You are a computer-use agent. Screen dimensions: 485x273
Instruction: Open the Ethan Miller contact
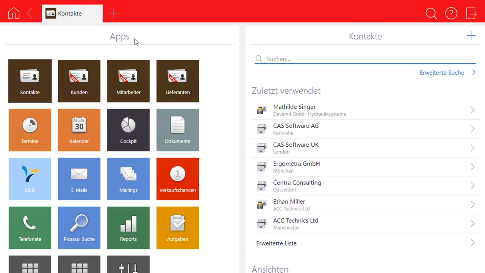click(365, 205)
